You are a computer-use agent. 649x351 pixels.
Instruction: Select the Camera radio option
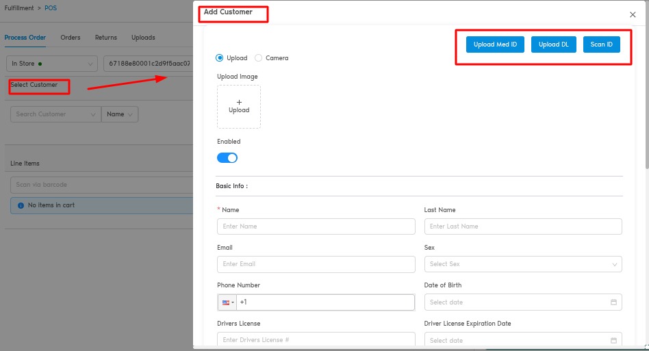tap(258, 58)
